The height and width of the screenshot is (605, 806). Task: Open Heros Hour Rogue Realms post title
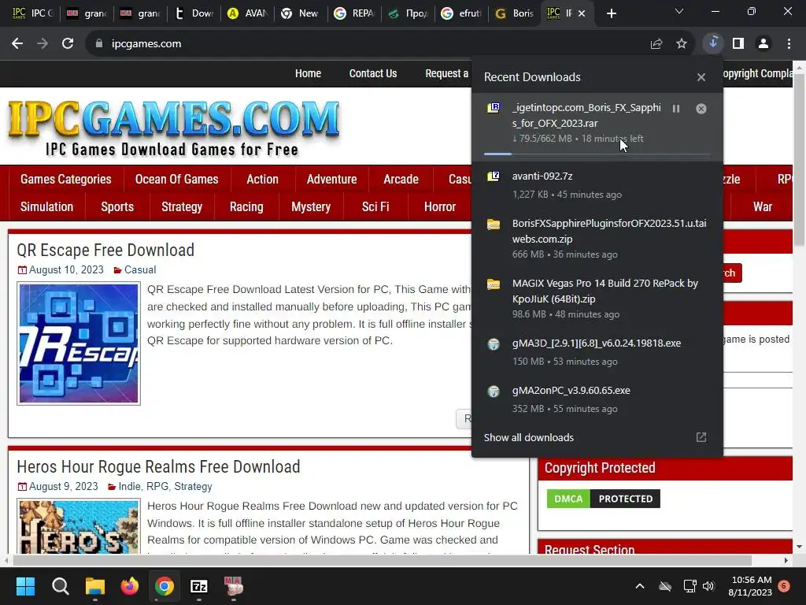[x=158, y=466]
